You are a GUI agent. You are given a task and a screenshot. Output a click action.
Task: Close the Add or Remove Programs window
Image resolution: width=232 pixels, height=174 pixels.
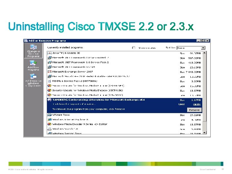[208, 41]
